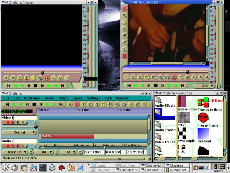Select the I-beam cut and paste editing mode

coord(76,104)
